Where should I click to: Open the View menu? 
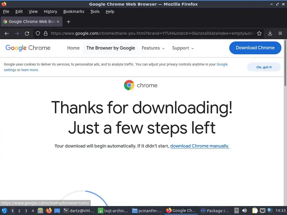(33, 11)
